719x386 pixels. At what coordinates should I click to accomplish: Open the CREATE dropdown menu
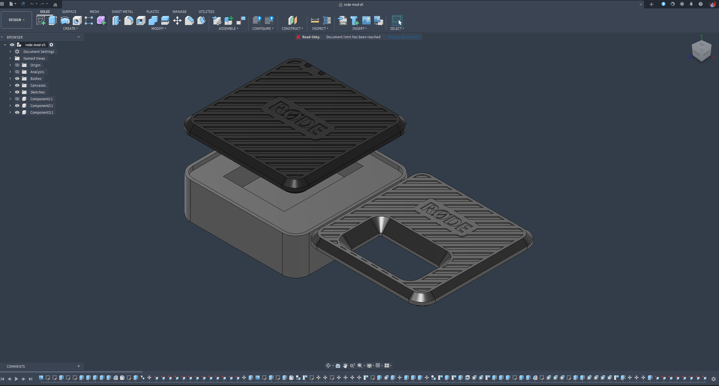pos(70,29)
